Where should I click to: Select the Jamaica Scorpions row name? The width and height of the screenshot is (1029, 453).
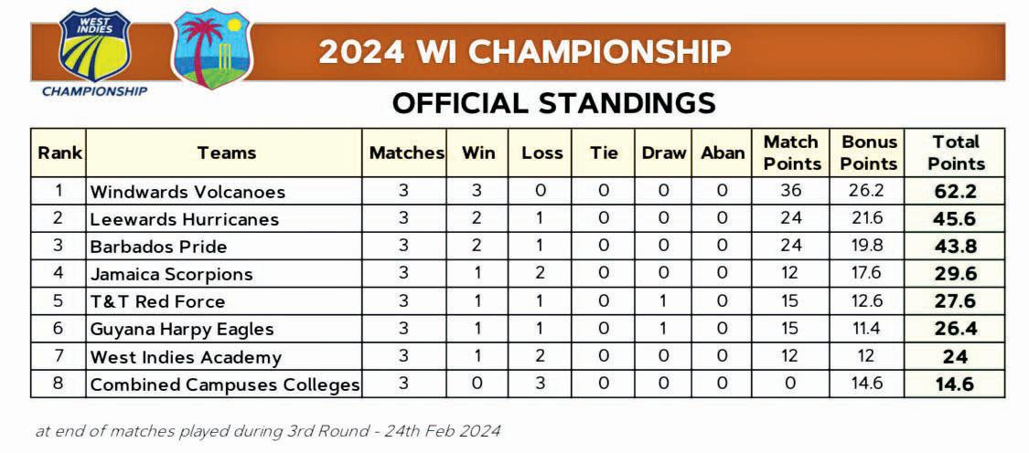click(171, 274)
